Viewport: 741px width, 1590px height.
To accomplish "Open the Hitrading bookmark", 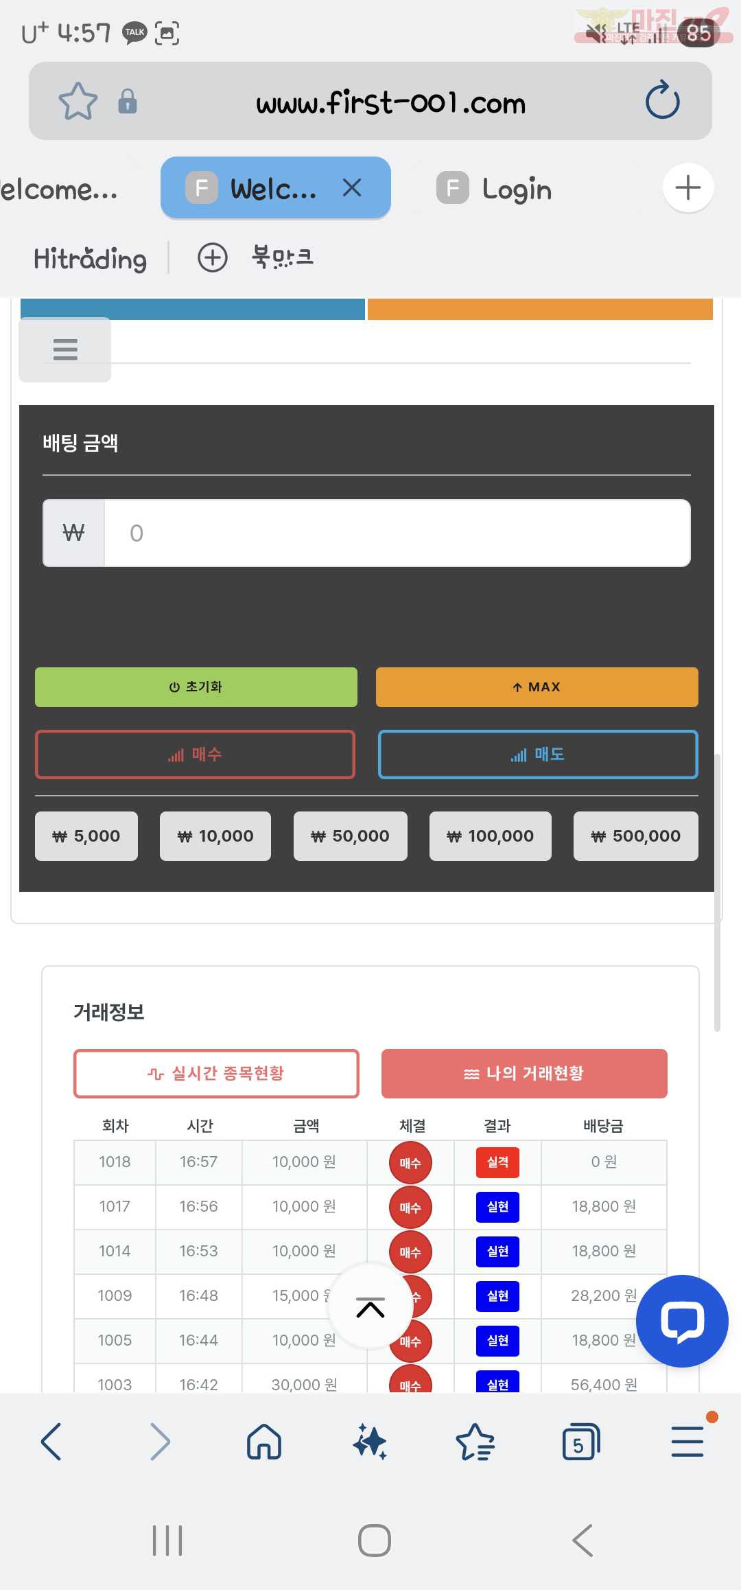I will pos(90,258).
